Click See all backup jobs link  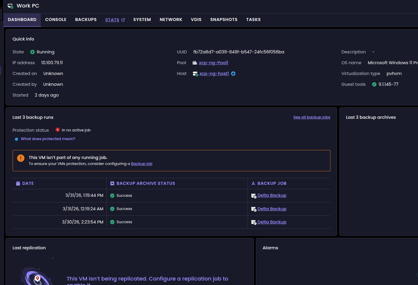[x=311, y=117]
